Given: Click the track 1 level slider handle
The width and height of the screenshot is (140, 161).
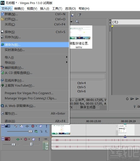Looking at the screenshot, I should click(x=30, y=131).
